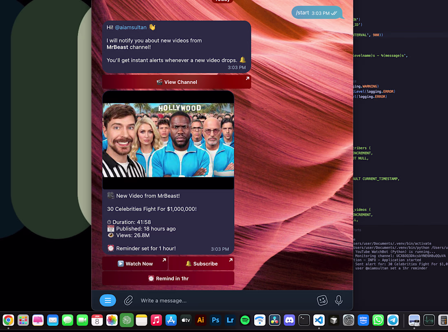Open Apple TV from the dock
The image size is (448, 332).
click(x=186, y=320)
